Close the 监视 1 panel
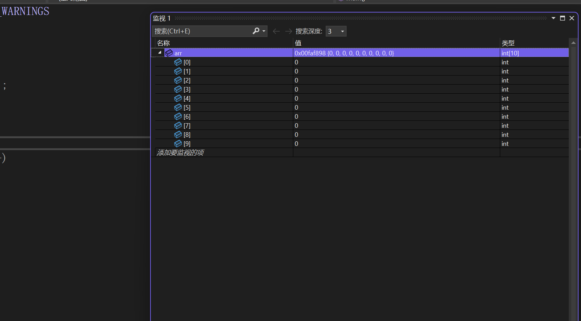The image size is (581, 321). (x=572, y=18)
